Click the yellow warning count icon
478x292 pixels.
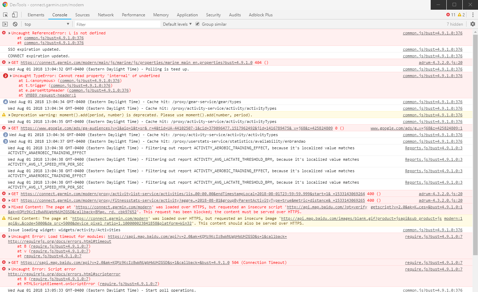(x=460, y=15)
